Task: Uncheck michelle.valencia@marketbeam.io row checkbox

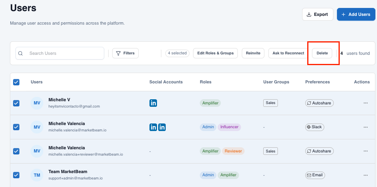Action: click(x=16, y=127)
